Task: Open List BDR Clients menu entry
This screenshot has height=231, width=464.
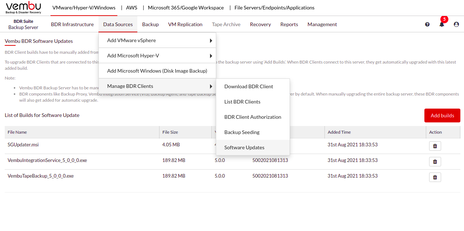Action: pos(242,102)
